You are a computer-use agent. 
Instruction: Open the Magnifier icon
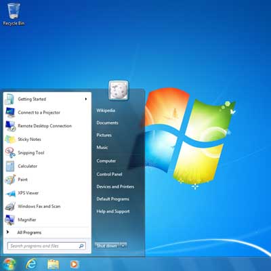tap(10, 220)
